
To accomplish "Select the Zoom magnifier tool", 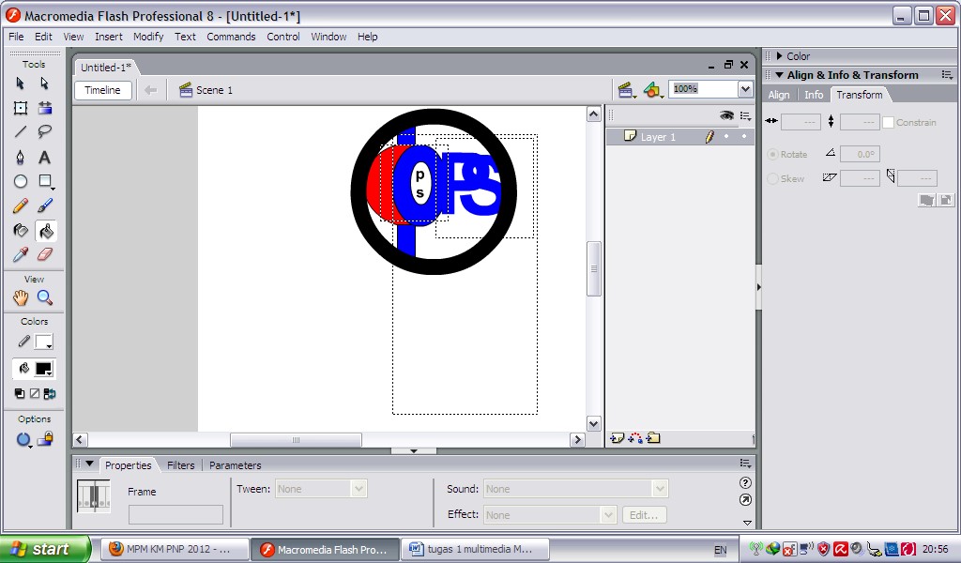I will [x=45, y=297].
